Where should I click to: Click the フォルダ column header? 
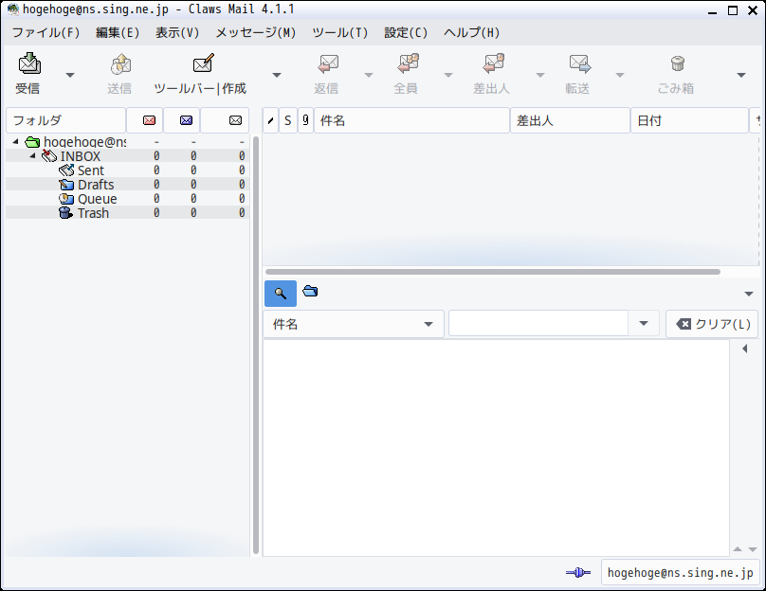click(x=65, y=120)
